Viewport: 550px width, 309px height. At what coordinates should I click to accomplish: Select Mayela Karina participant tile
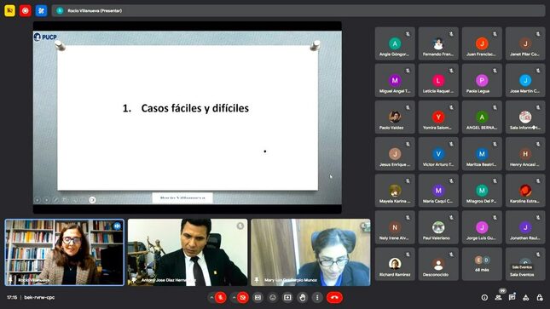[395, 191]
